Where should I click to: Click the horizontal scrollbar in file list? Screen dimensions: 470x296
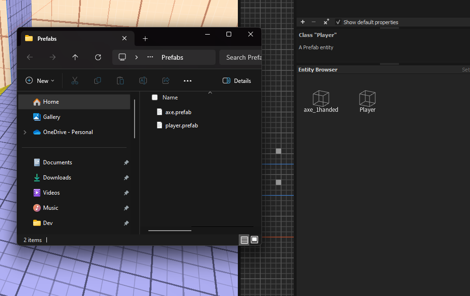170,230
